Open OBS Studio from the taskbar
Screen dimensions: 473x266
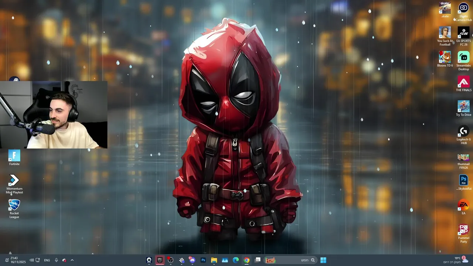(170, 260)
